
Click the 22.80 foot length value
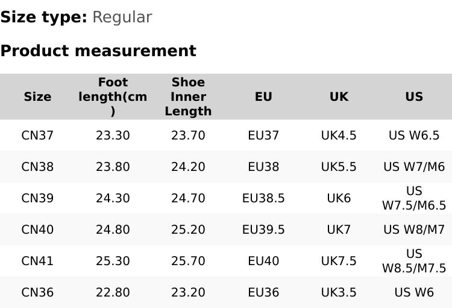(x=113, y=292)
